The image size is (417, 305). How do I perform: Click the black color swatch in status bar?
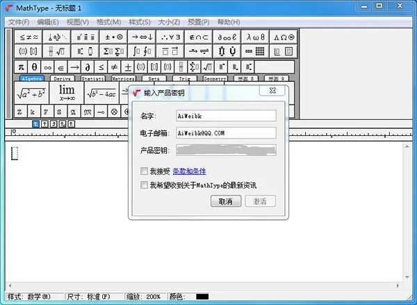tap(202, 297)
